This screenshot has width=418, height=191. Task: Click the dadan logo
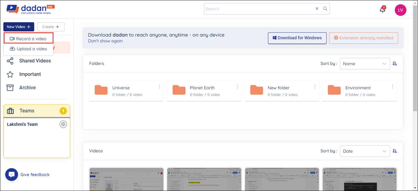pyautogui.click(x=31, y=9)
